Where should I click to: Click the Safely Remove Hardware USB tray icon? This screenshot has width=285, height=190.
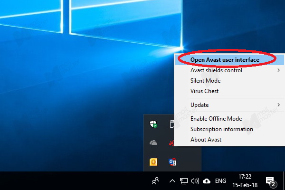172,124
